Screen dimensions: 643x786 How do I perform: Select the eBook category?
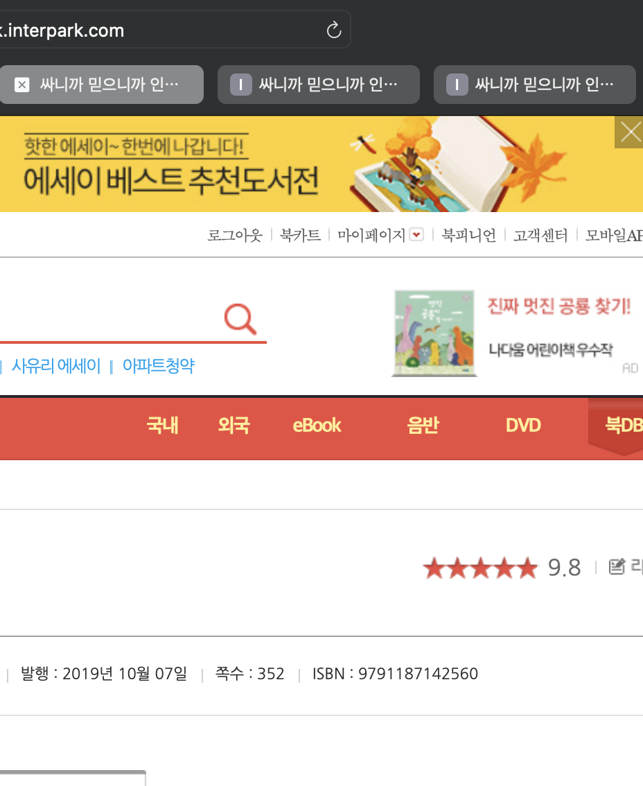pyautogui.click(x=316, y=426)
